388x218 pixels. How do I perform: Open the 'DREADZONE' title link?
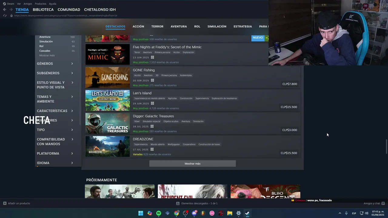[x=143, y=139]
